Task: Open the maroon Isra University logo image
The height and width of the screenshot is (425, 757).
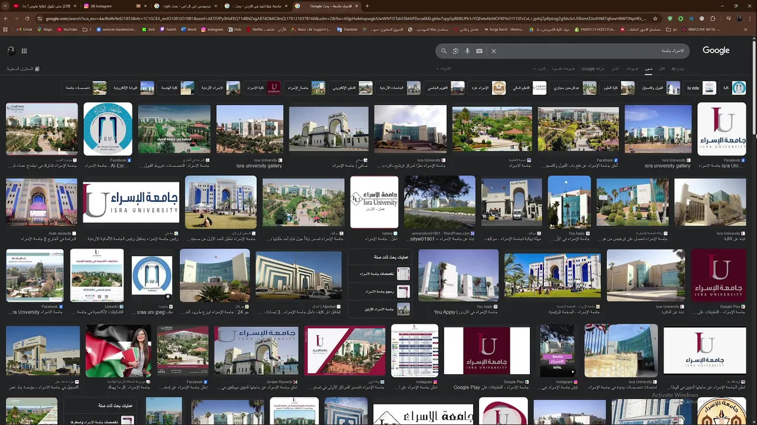Action: pyautogui.click(x=719, y=275)
